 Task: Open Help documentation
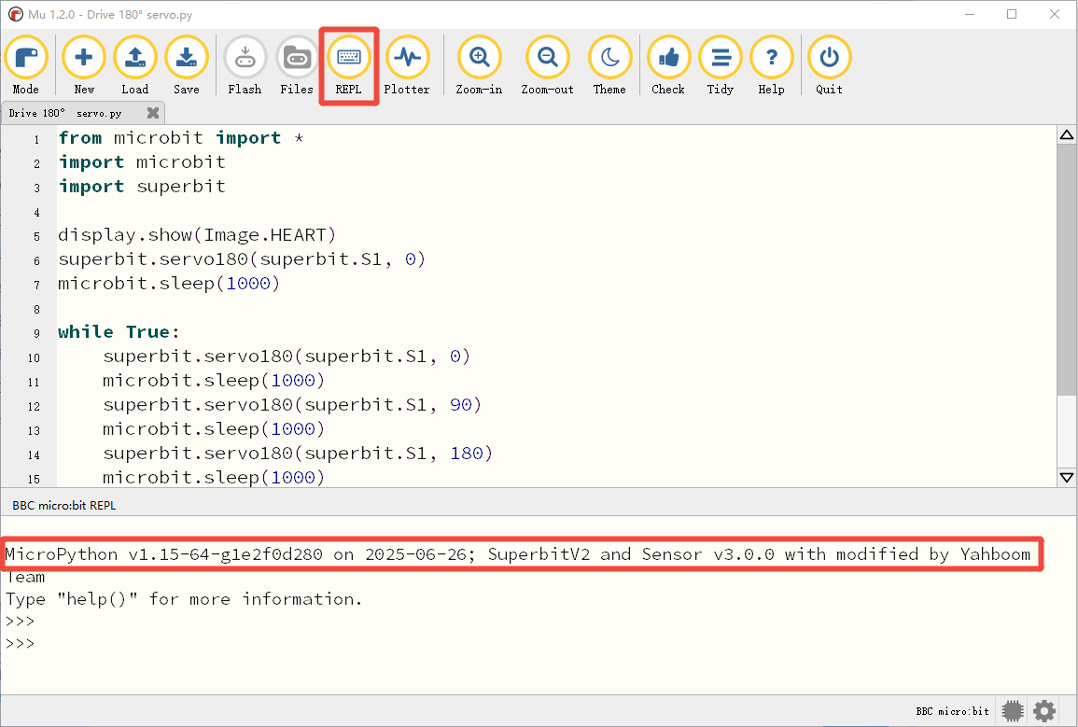point(771,66)
